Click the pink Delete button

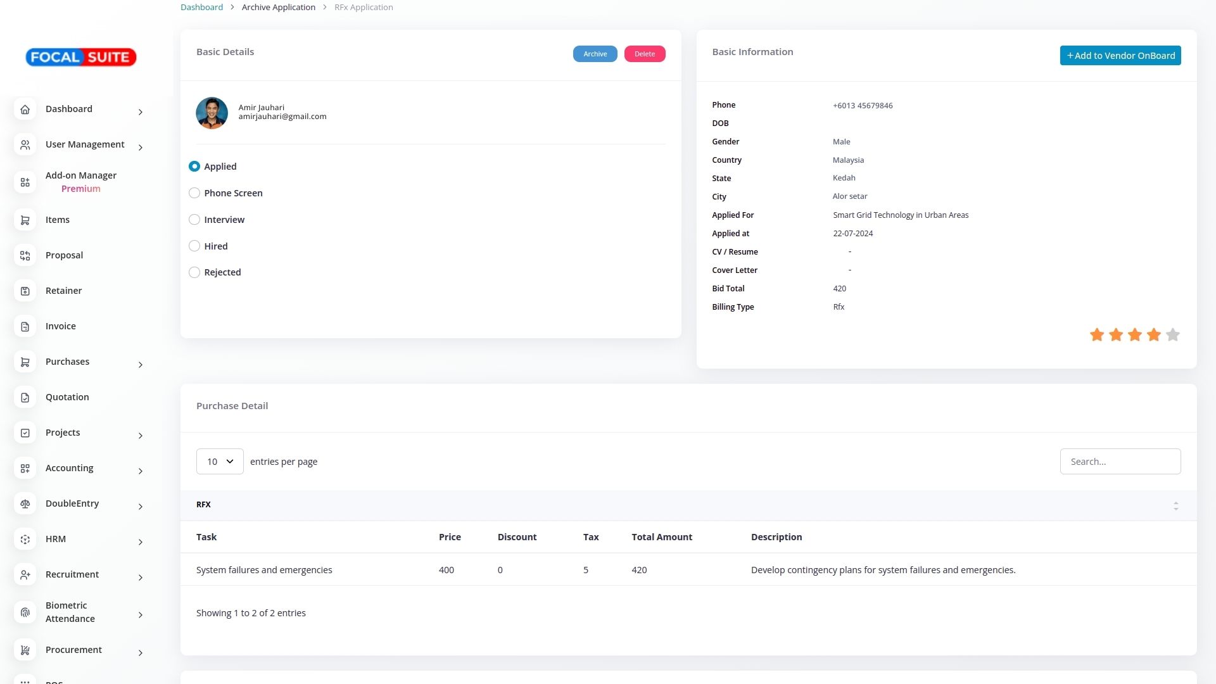[x=644, y=54]
